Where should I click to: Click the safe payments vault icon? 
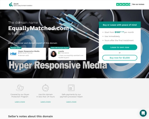click(x=71, y=88)
